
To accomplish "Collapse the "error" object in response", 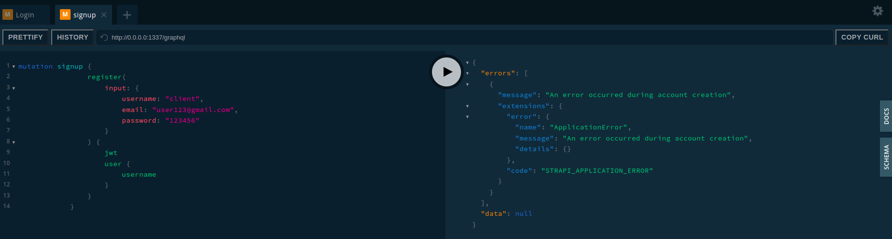I will pyautogui.click(x=467, y=117).
